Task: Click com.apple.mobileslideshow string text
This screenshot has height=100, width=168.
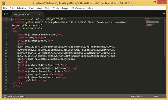Action: point(47,68)
